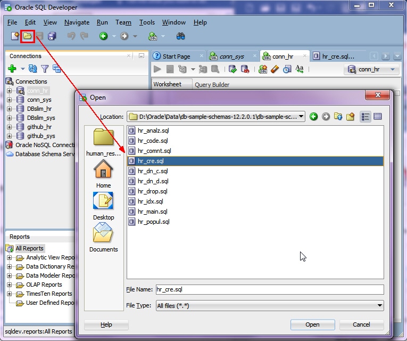Open the conn_hr connection dropdown in worksheet
The width and height of the screenshot is (407, 341).
[393, 69]
